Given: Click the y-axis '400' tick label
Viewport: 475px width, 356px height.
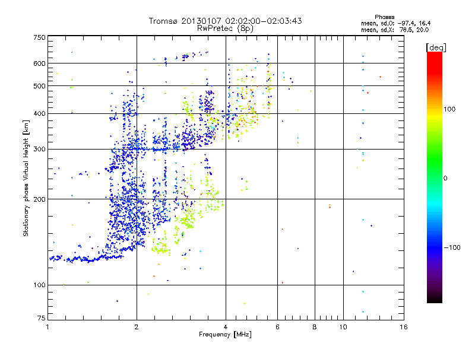Looking at the screenshot, I should coord(39,113).
